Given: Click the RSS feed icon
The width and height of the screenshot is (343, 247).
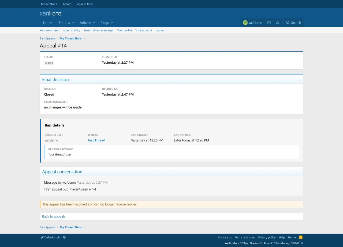Looking at the screenshot, I should coord(301,237).
